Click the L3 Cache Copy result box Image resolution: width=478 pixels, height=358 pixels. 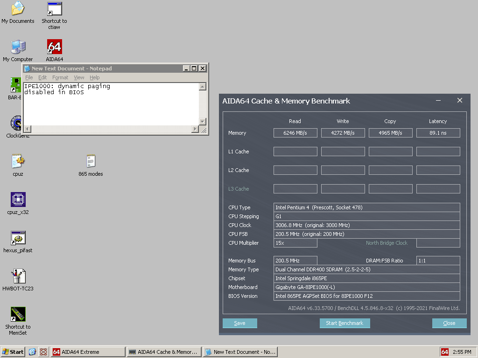tap(391, 189)
